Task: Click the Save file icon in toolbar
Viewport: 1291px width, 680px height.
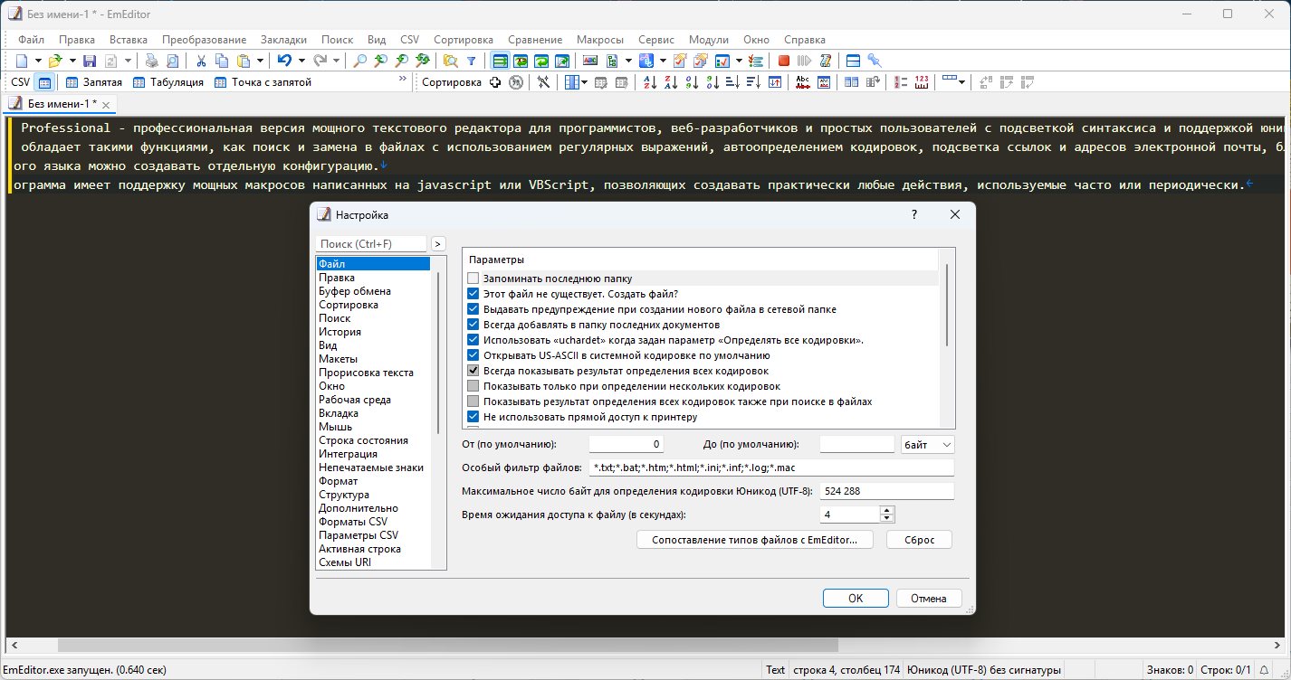Action: [90, 61]
